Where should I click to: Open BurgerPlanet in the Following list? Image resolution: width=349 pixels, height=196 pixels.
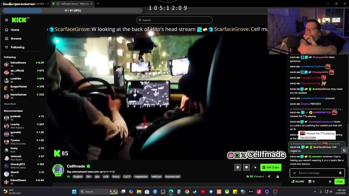24,88
